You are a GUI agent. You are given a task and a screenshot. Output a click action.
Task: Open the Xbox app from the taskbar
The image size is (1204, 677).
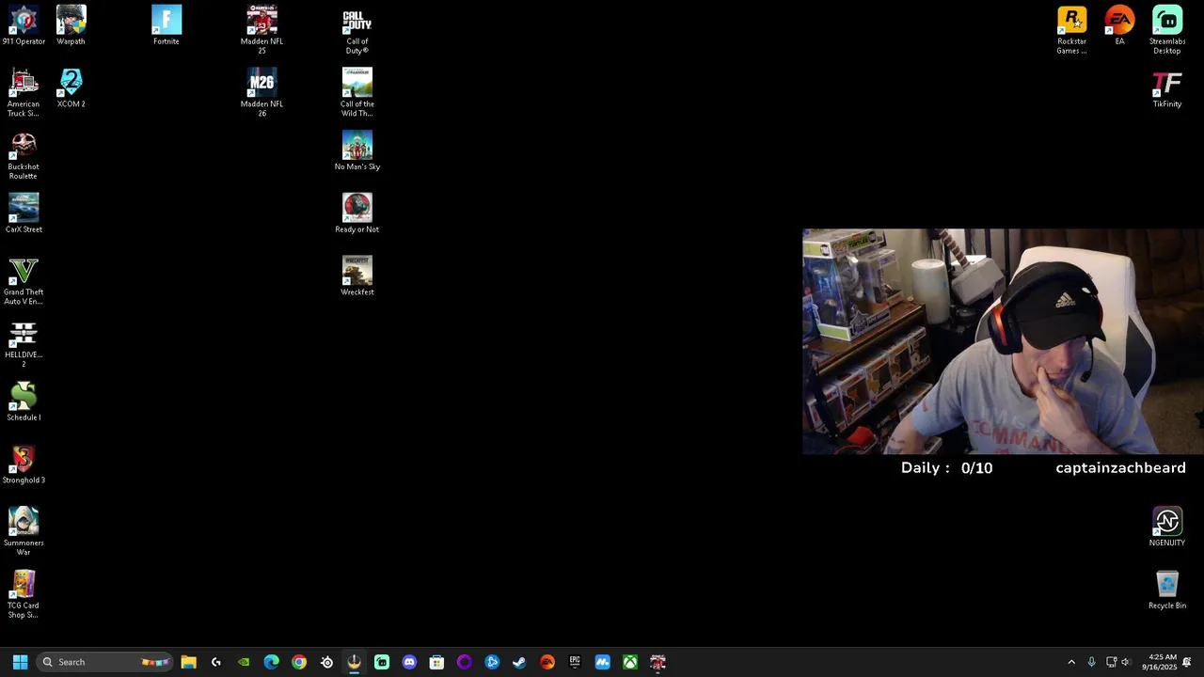tap(630, 662)
